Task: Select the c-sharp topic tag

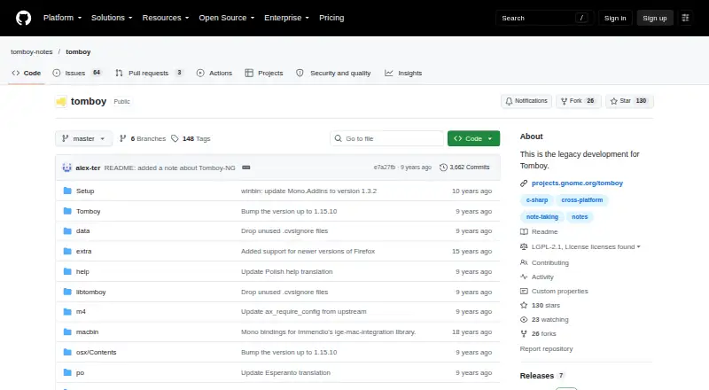Action: [x=537, y=200]
